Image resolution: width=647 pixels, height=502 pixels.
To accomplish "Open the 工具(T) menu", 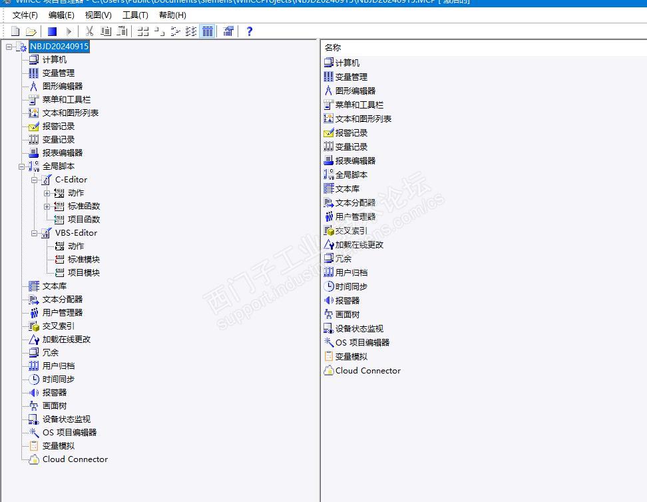I will tap(135, 15).
